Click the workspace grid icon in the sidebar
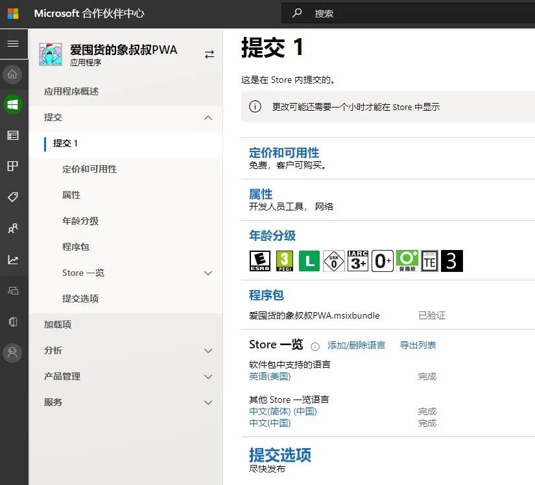 click(14, 166)
